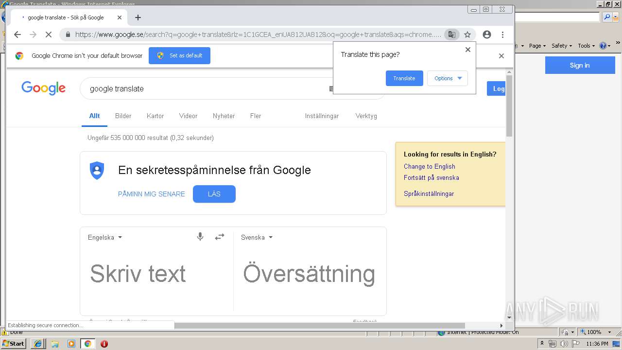Image resolution: width=622 pixels, height=350 pixels.
Task: Expand the Svenska target language dropdown
Action: coord(257,237)
